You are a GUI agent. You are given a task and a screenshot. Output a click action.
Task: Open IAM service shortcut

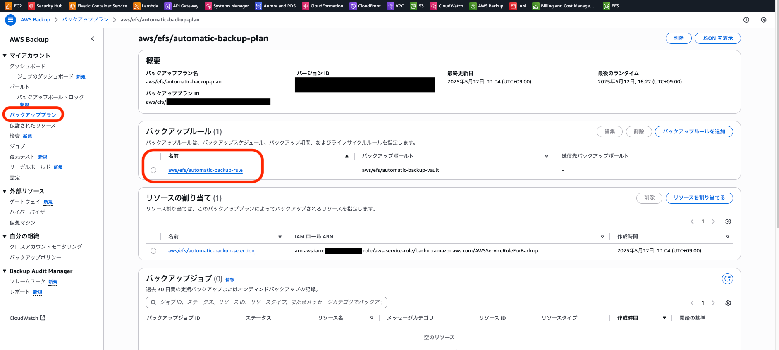pos(518,6)
